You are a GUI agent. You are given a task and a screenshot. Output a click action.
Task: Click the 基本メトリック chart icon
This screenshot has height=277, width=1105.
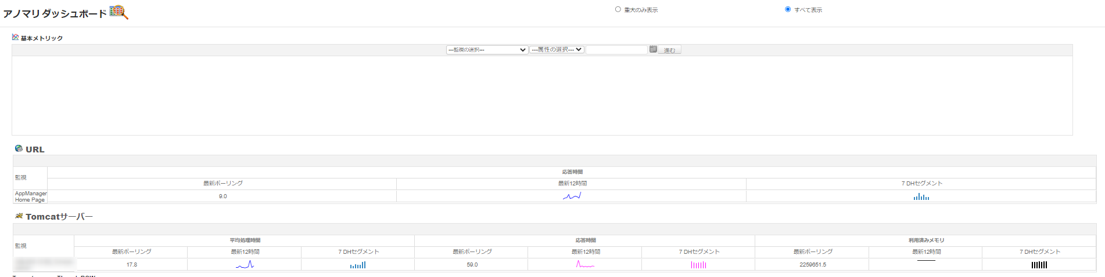click(x=15, y=37)
